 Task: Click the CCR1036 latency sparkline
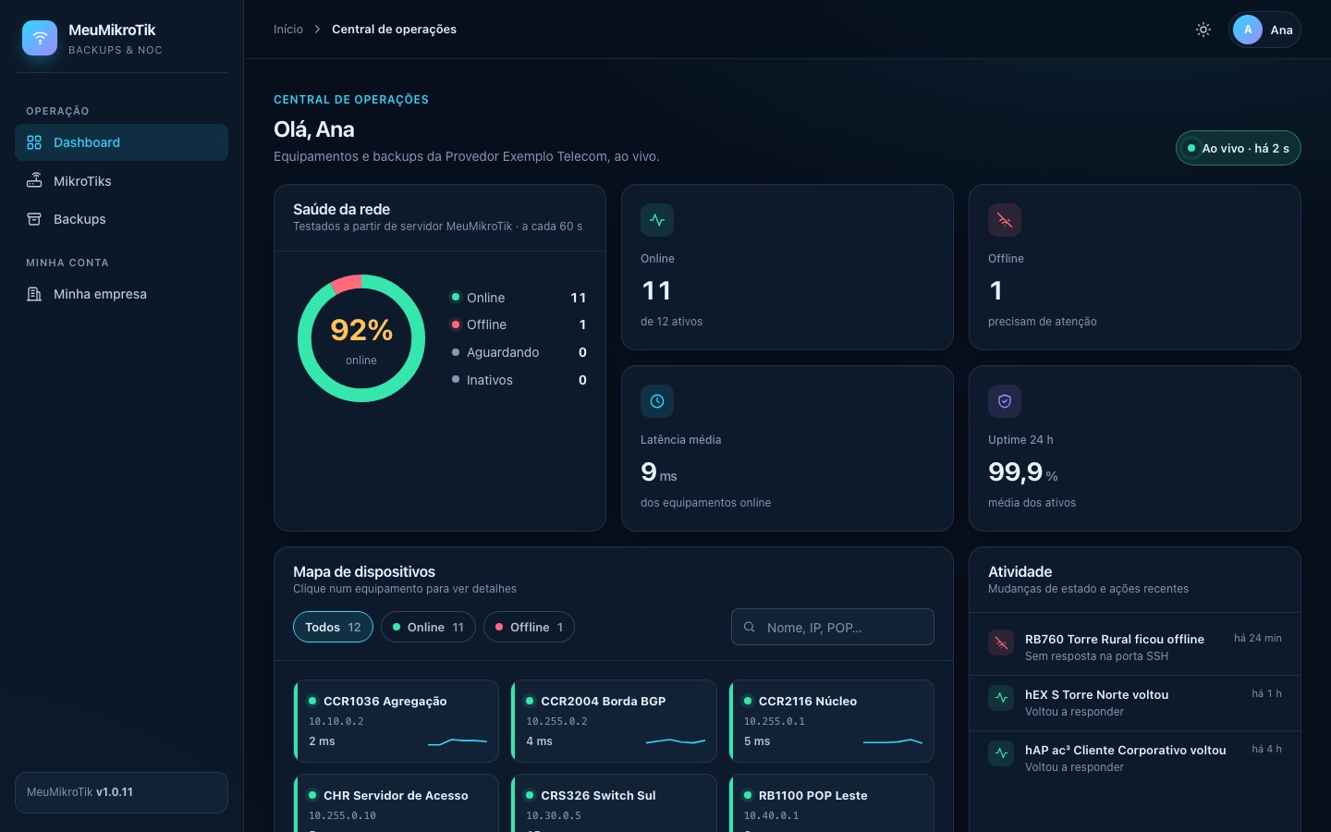click(x=458, y=740)
